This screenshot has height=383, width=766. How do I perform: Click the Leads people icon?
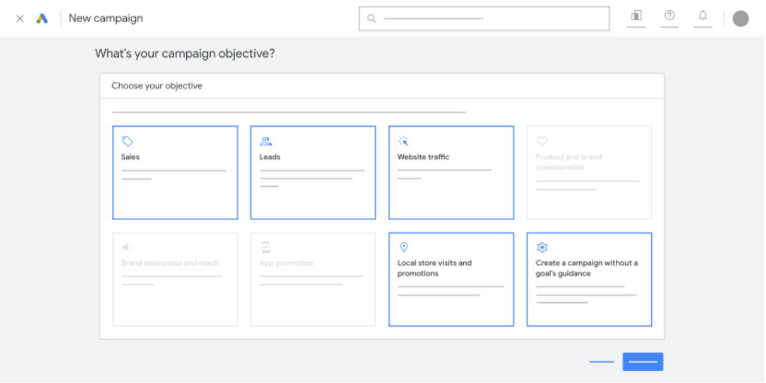point(265,141)
